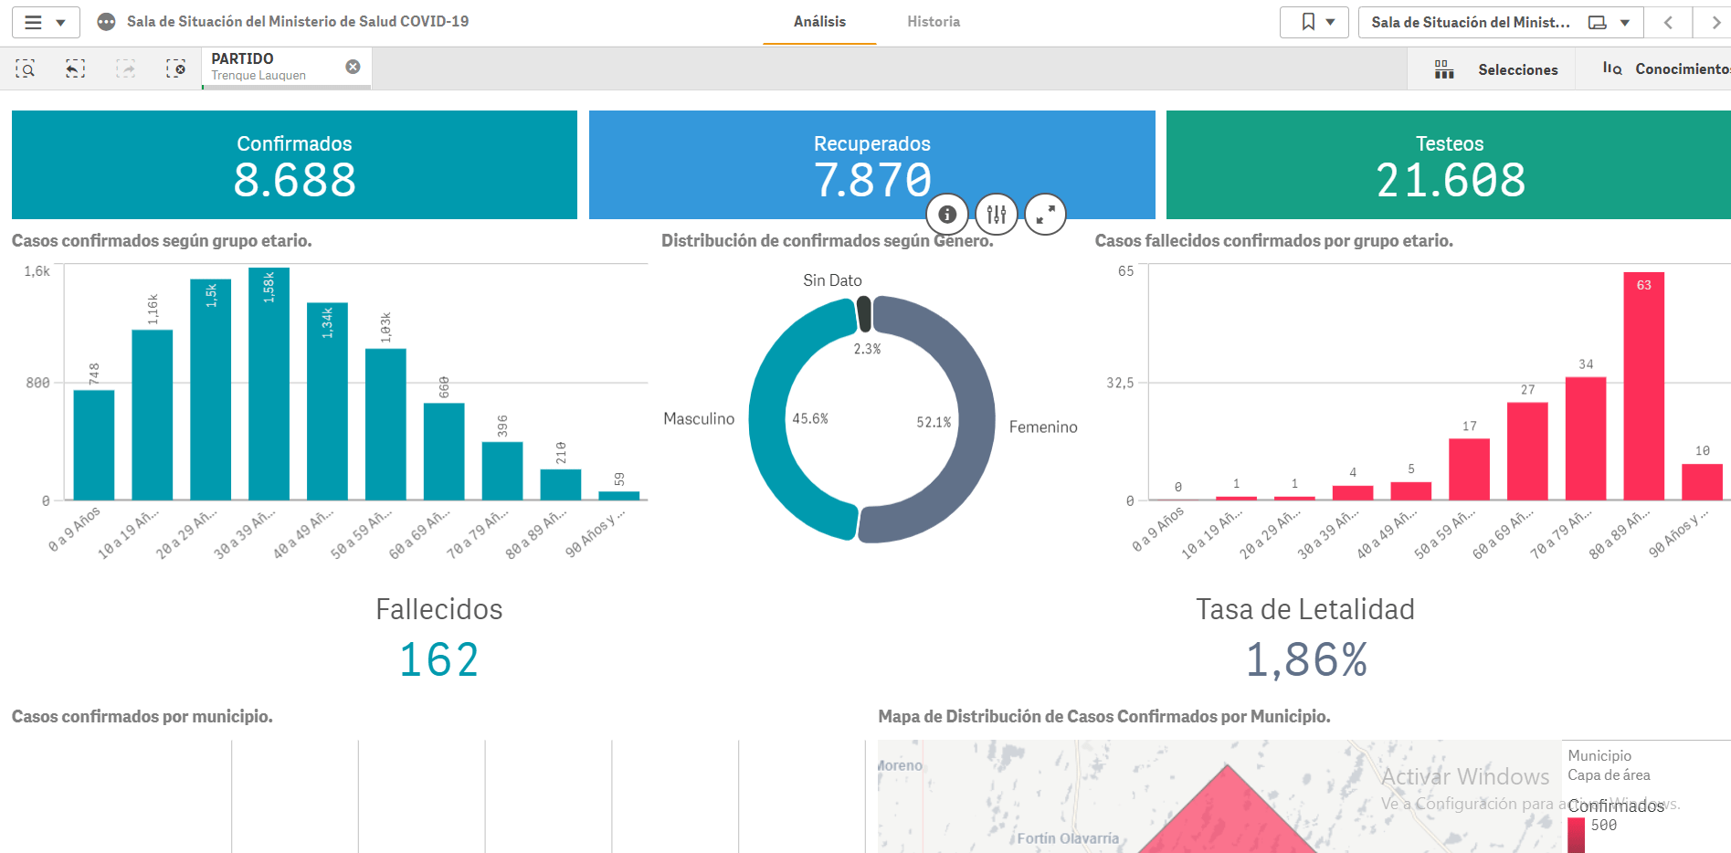
Task: Click the red Confirmados legend color scale
Action: click(1576, 835)
